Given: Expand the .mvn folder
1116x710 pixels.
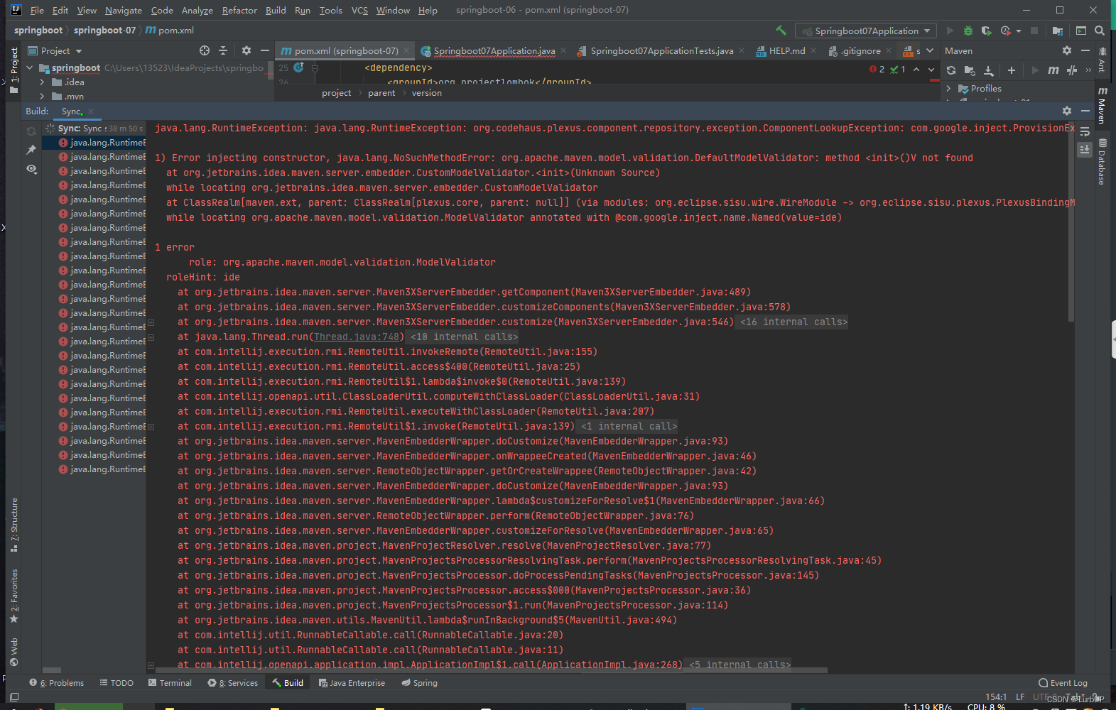Looking at the screenshot, I should [x=42, y=96].
